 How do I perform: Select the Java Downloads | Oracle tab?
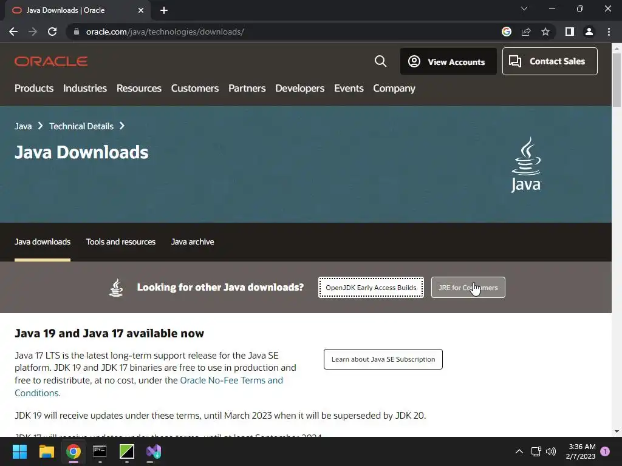coord(77,10)
